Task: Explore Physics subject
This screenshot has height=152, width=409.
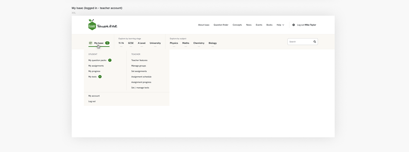Action: click(x=174, y=43)
